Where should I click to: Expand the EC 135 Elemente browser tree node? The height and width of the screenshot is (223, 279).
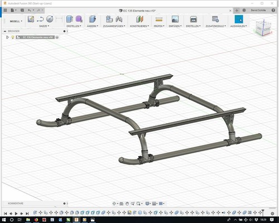pos(7,37)
